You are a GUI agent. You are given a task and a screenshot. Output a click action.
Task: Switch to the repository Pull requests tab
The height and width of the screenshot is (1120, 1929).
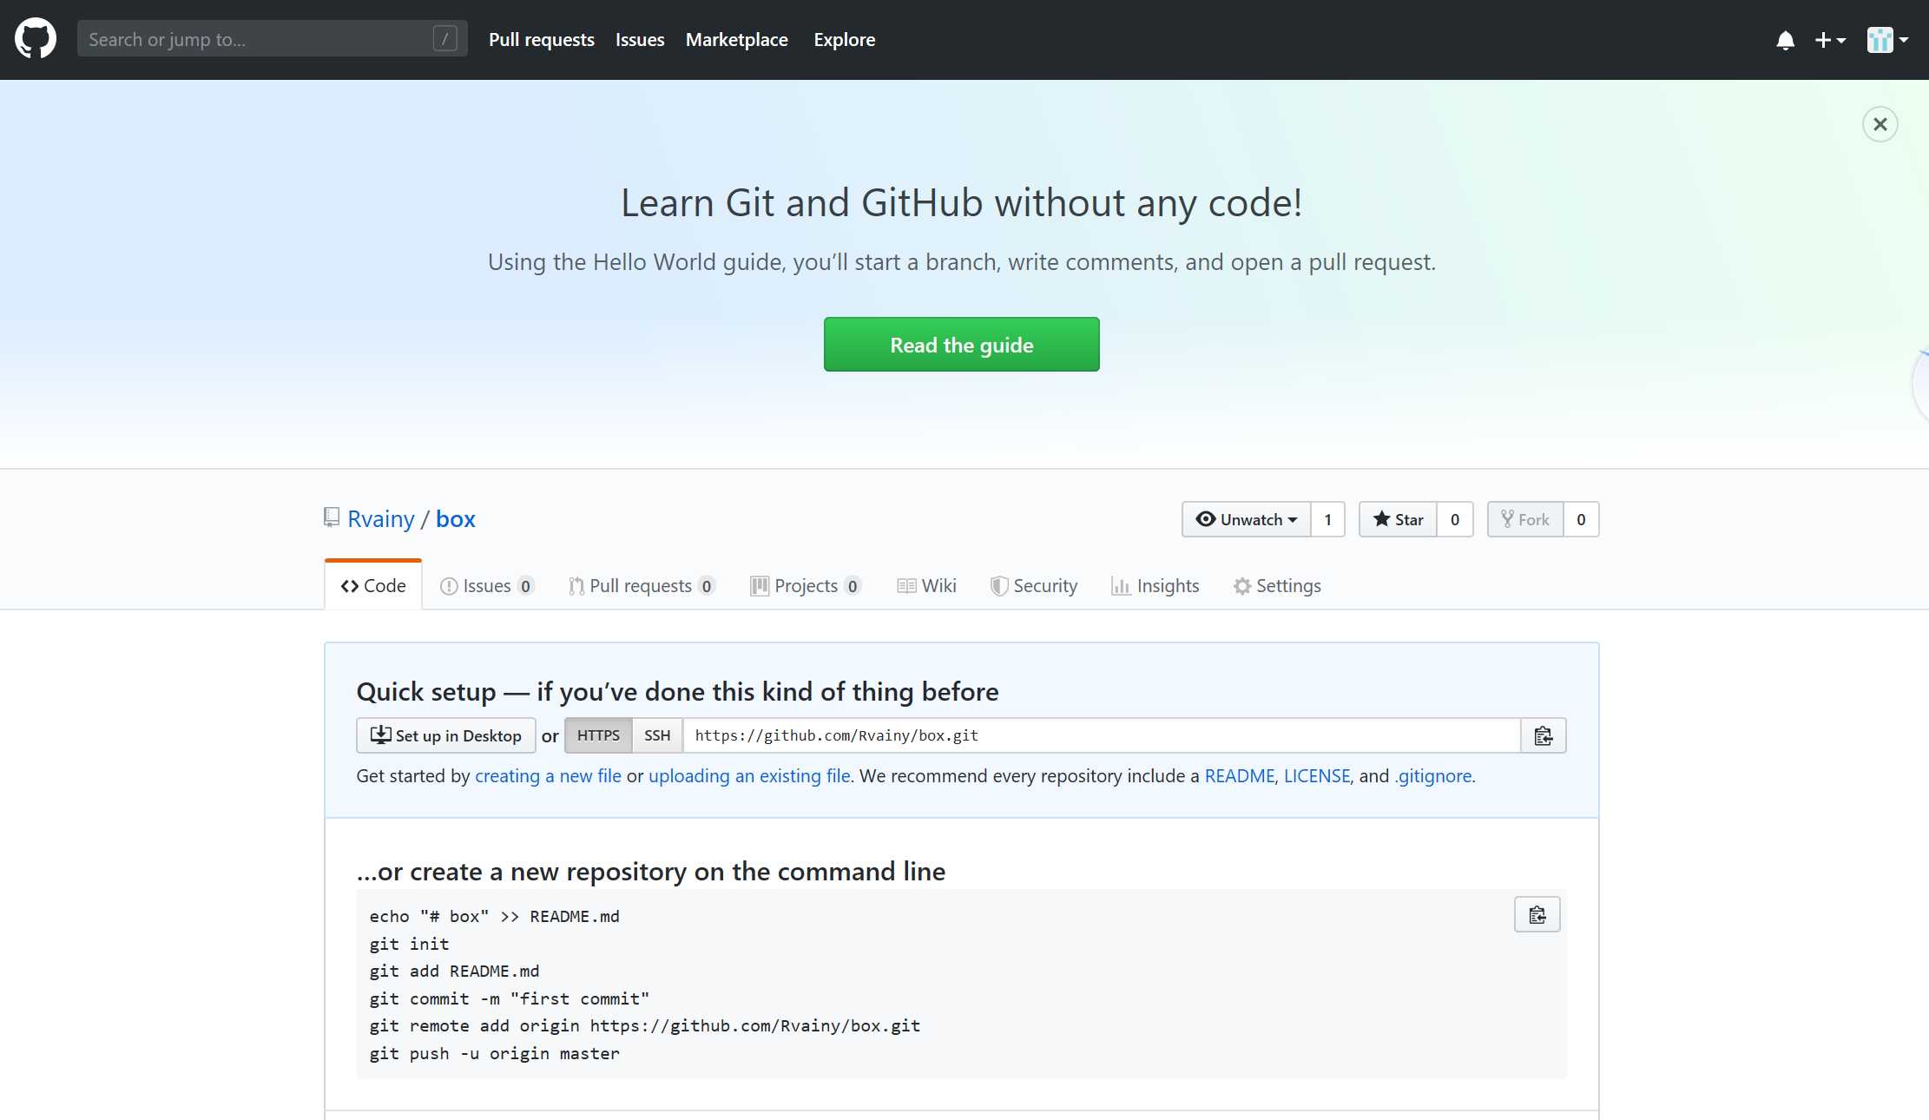point(642,586)
